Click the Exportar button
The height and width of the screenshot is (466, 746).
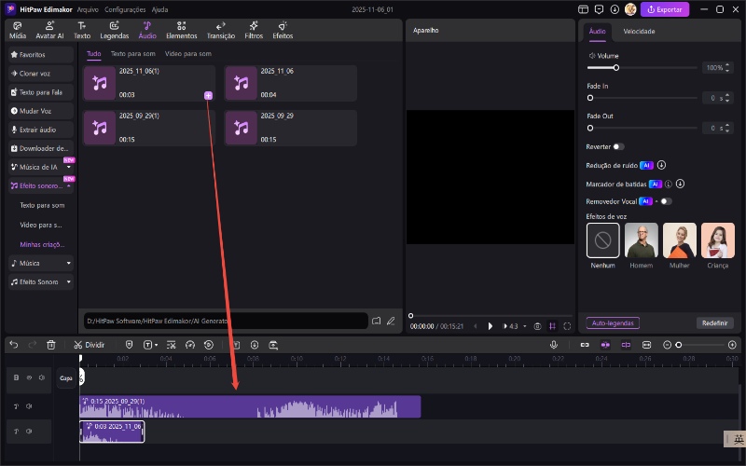coord(665,9)
